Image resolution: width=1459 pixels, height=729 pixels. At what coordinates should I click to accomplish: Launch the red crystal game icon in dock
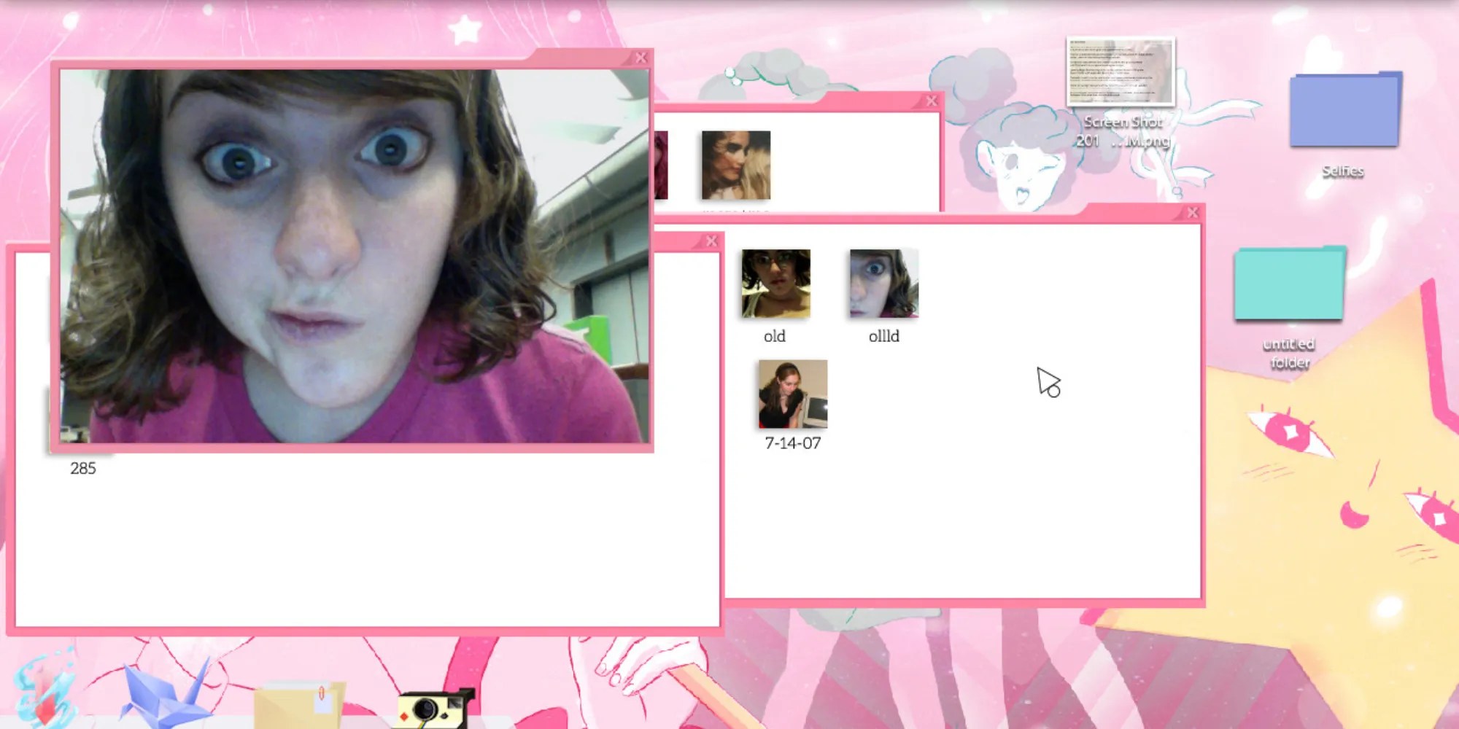coord(45,692)
